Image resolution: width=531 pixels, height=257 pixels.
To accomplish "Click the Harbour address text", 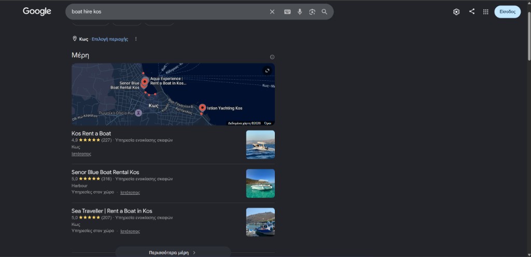I will (x=79, y=185).
